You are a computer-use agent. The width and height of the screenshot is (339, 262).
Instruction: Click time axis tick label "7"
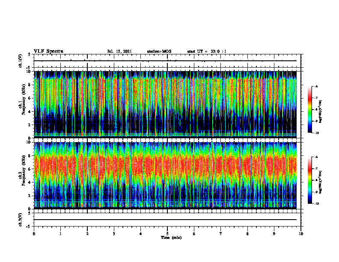click(221, 234)
